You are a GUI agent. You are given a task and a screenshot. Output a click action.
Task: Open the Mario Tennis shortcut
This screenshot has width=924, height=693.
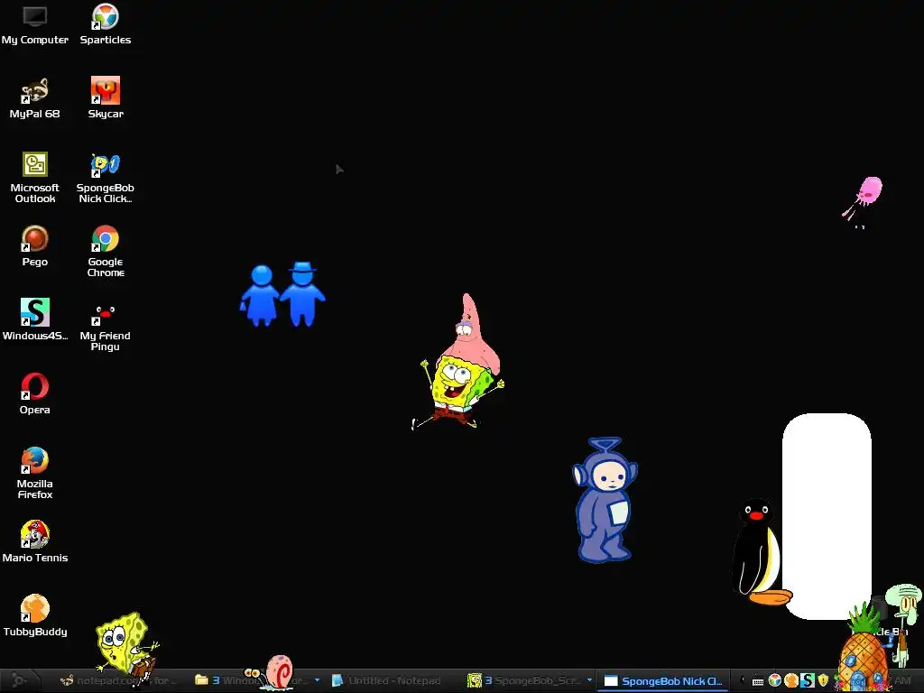pyautogui.click(x=35, y=542)
